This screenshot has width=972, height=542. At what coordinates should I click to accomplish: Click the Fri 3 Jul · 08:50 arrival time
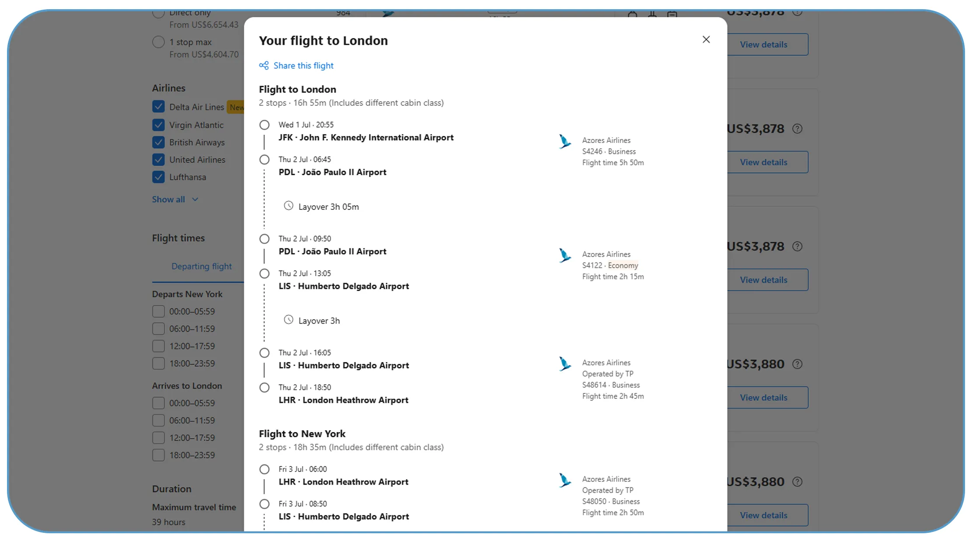point(303,504)
